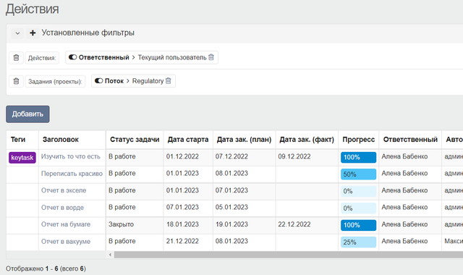The width and height of the screenshot is (463, 275).
Task: Sort by the Ответственный column header
Action: coord(410,140)
